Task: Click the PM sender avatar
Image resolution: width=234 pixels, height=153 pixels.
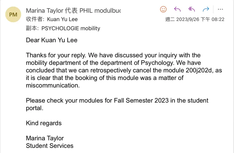Action: click(13, 15)
